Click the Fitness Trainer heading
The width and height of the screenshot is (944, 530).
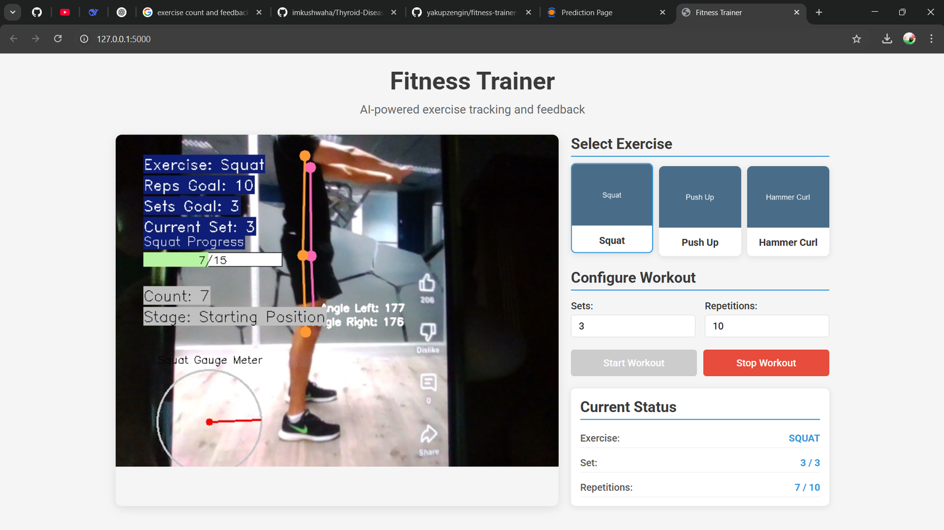click(x=473, y=81)
